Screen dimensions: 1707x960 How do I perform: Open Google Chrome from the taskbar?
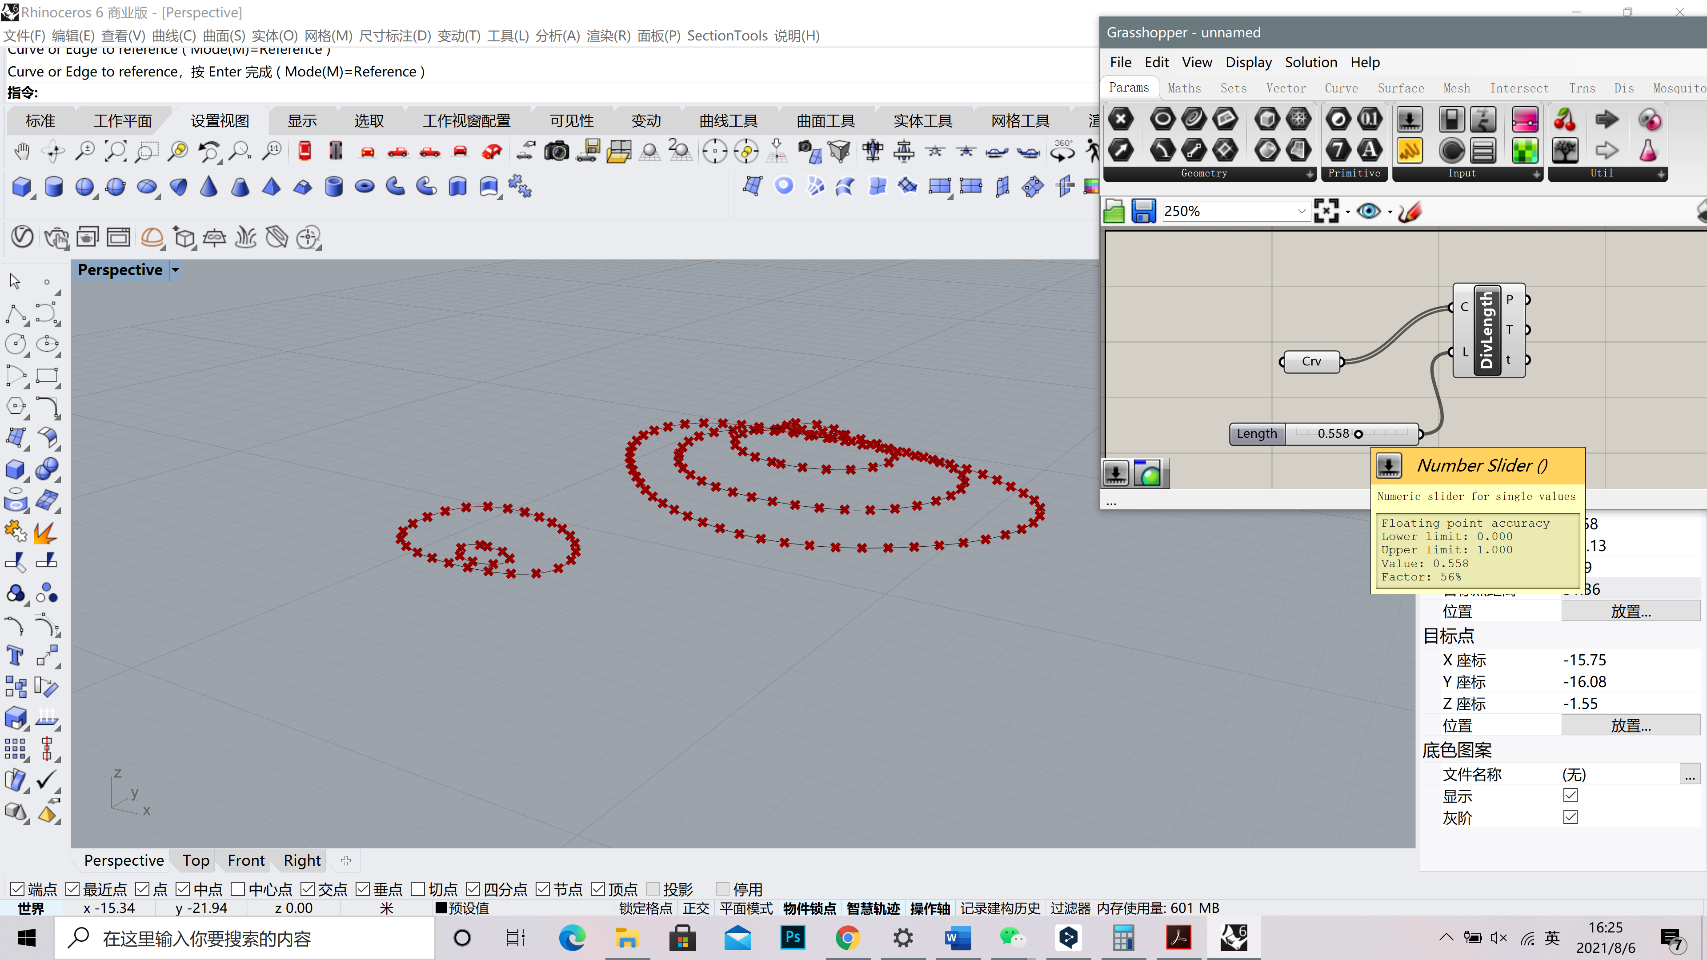[848, 937]
